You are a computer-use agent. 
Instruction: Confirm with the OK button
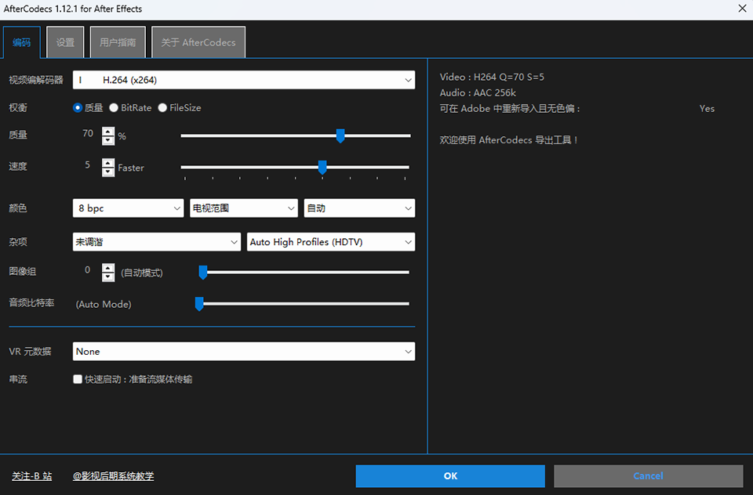coord(450,476)
